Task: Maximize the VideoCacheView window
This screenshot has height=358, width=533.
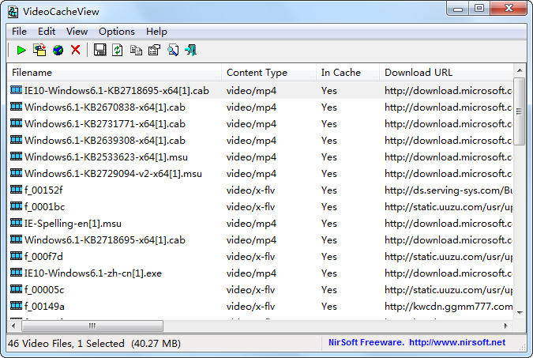Action: pyautogui.click(x=479, y=9)
